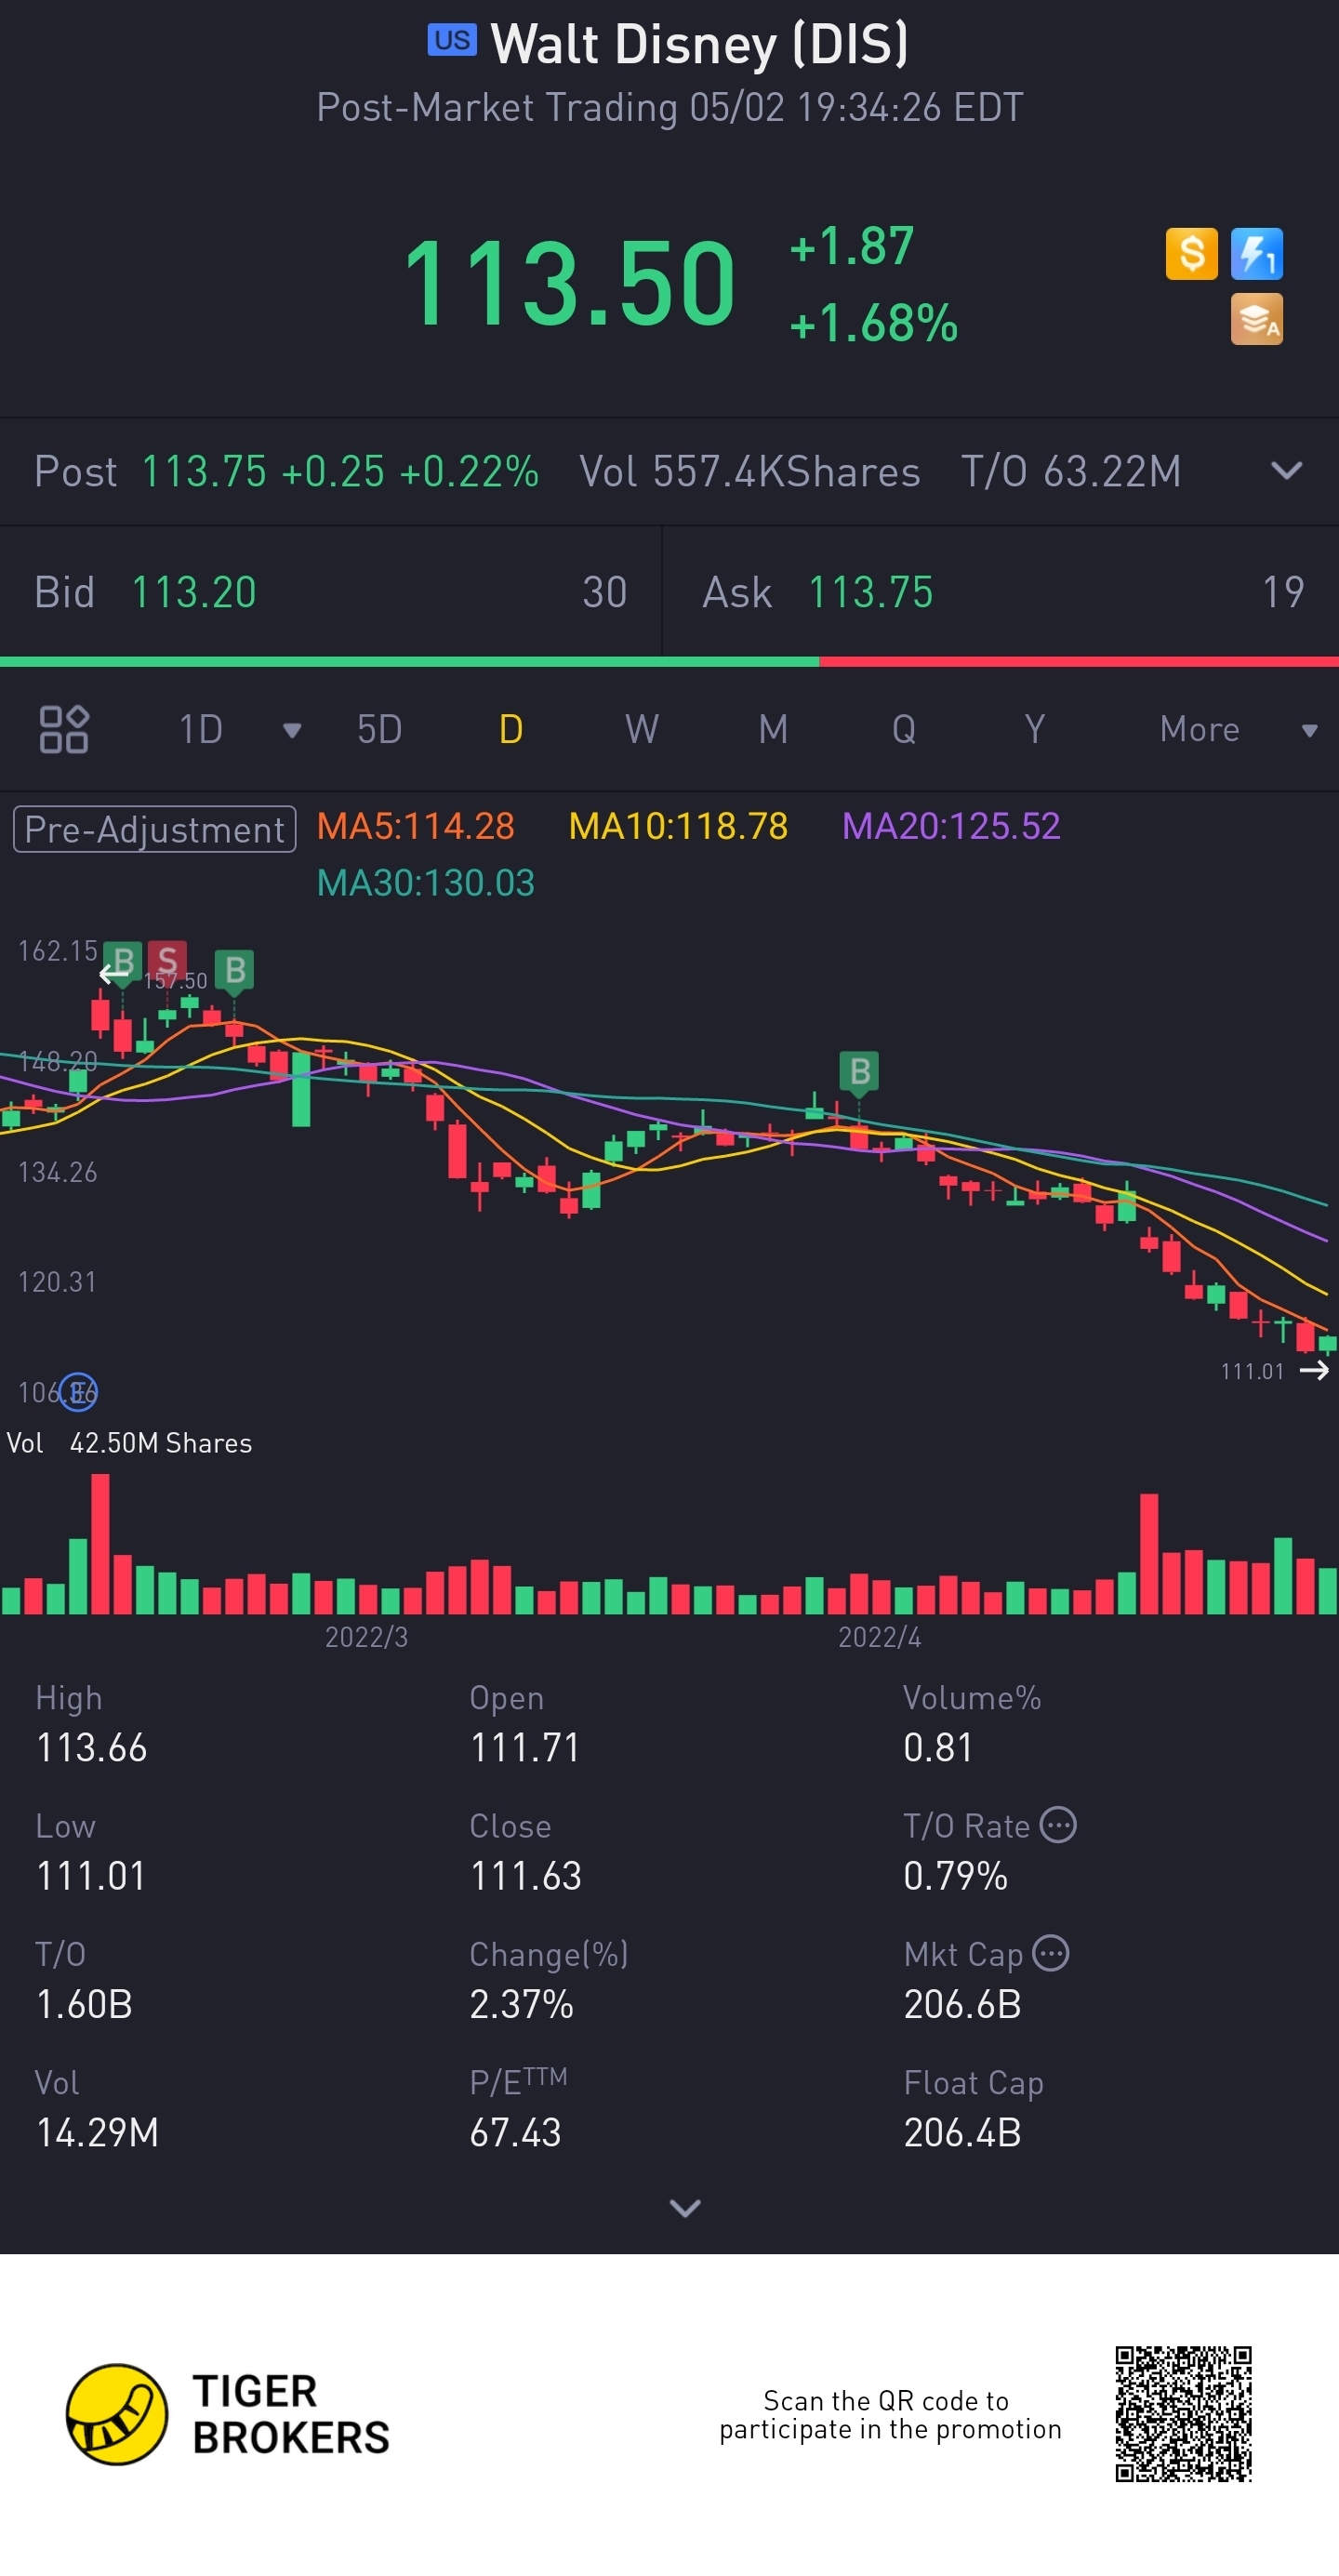Tap the Ask price 113.75
1339x2576 pixels.
click(870, 592)
